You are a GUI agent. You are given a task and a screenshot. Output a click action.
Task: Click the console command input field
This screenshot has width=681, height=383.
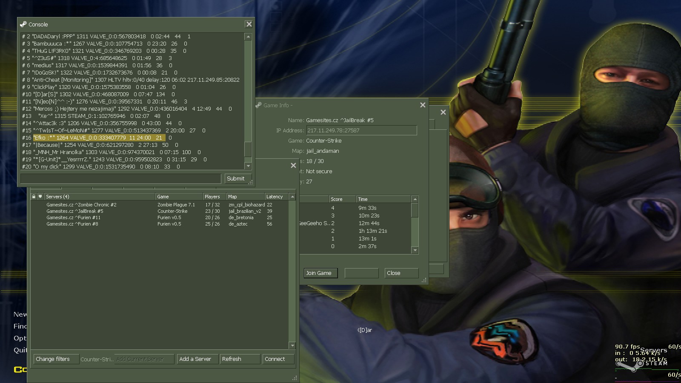point(121,179)
